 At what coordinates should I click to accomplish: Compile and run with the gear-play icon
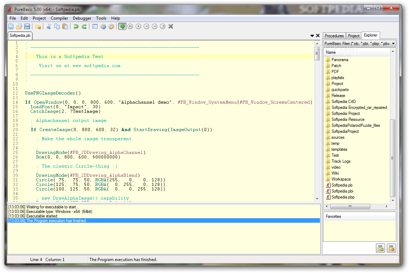(x=103, y=26)
